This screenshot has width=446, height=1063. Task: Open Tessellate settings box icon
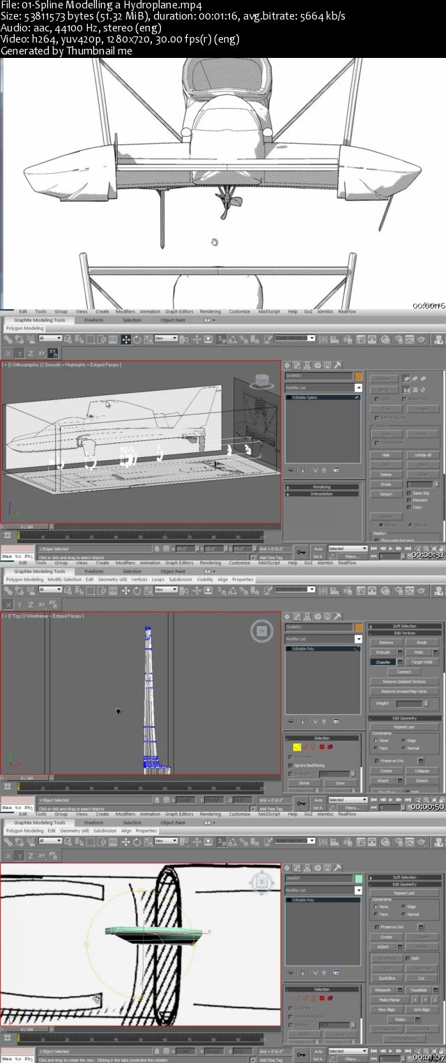(436, 990)
